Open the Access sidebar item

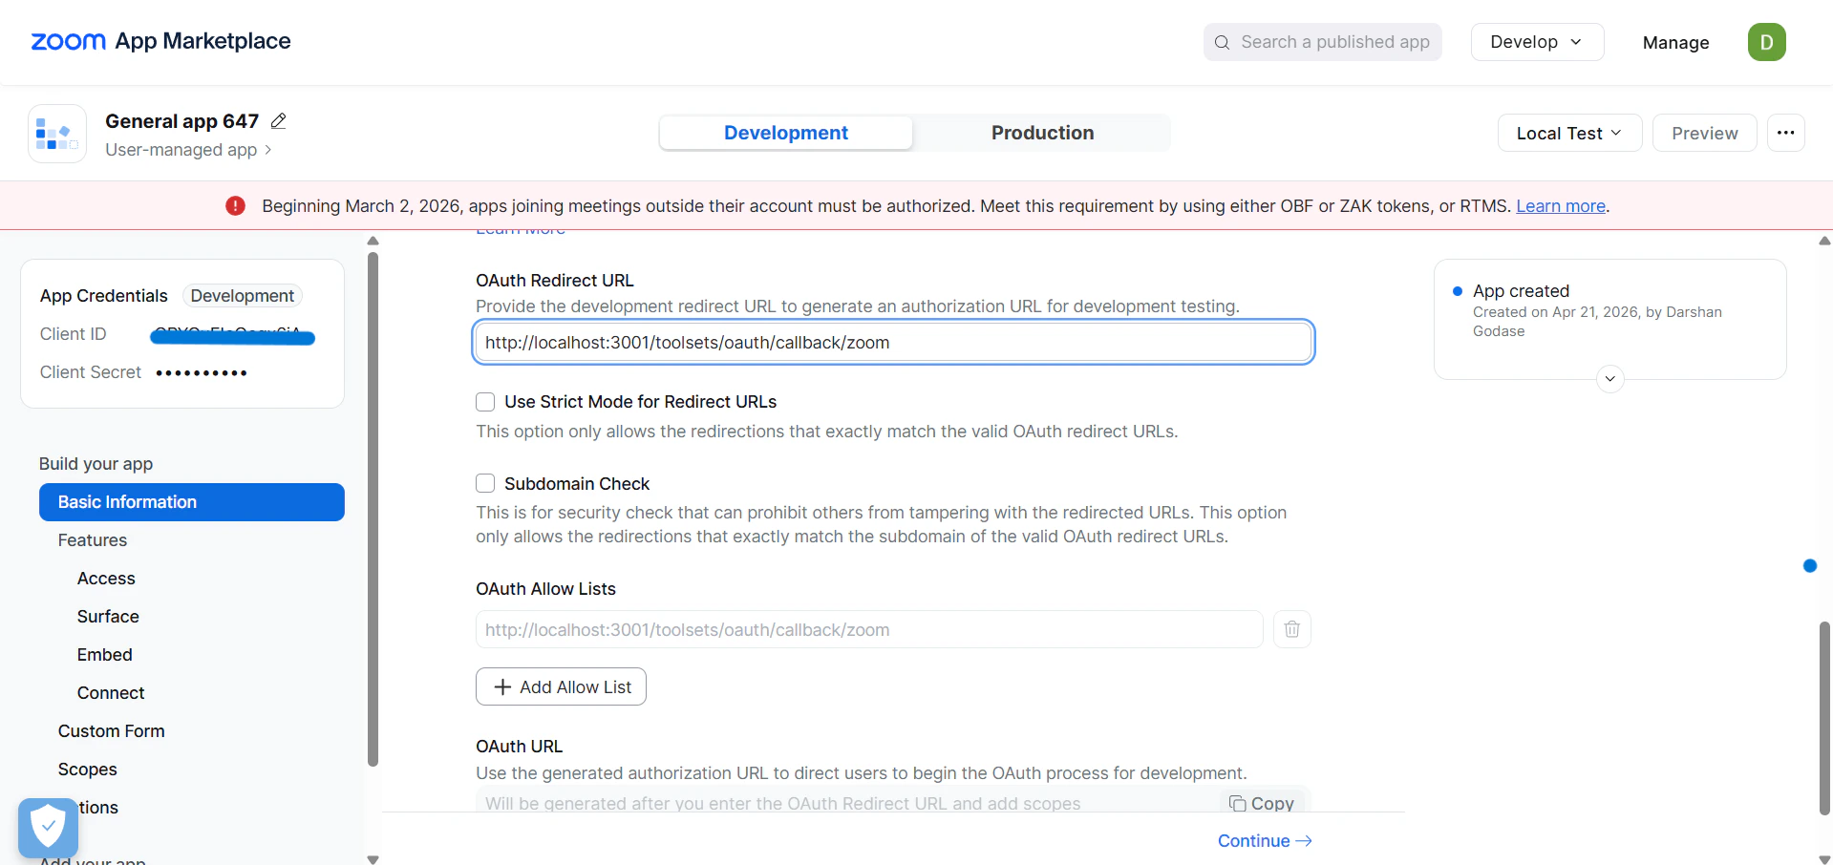106,579
